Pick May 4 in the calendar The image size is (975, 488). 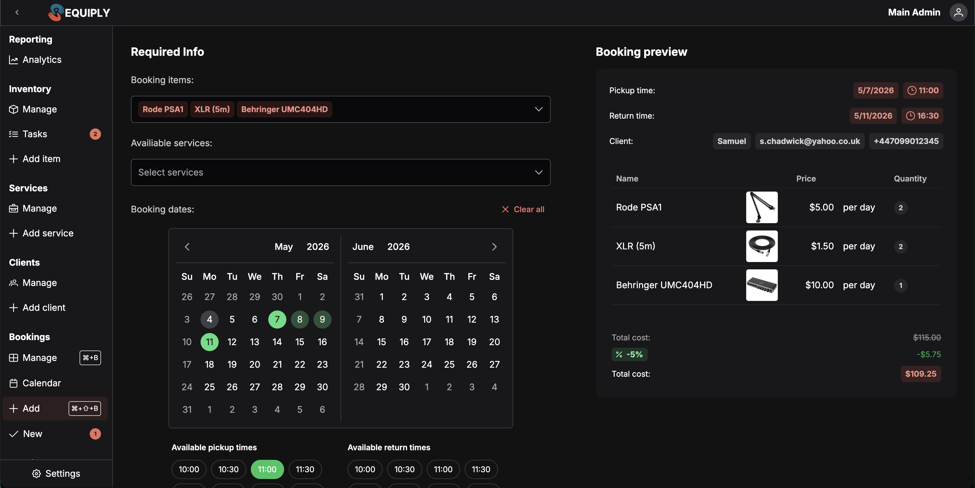point(209,320)
